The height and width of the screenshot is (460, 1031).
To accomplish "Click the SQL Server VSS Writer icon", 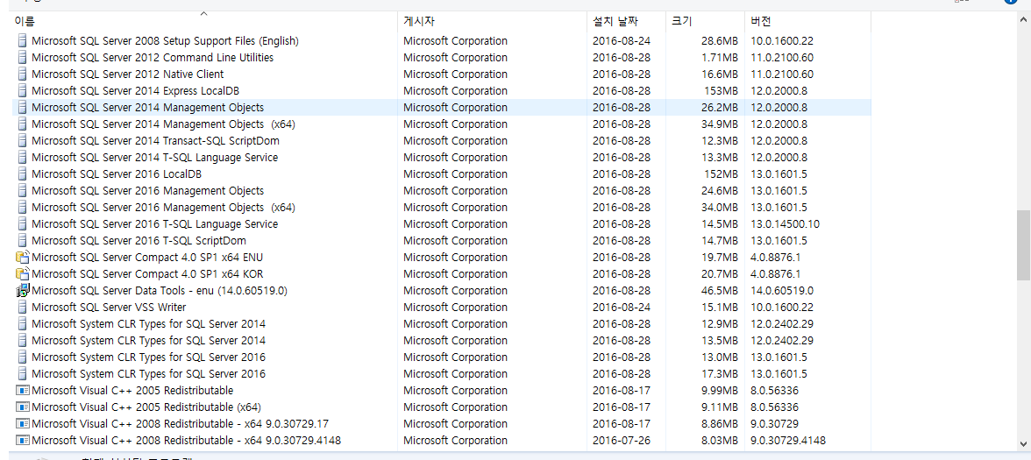I will point(23,308).
